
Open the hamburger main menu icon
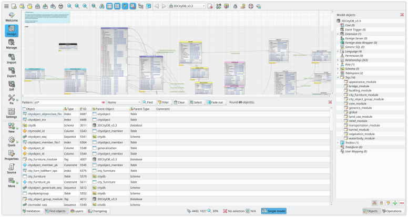coord(6,6)
